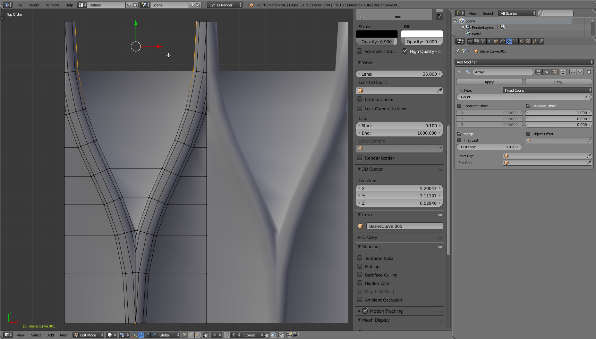Open the Constraints properties tab

pyautogui.click(x=502, y=41)
